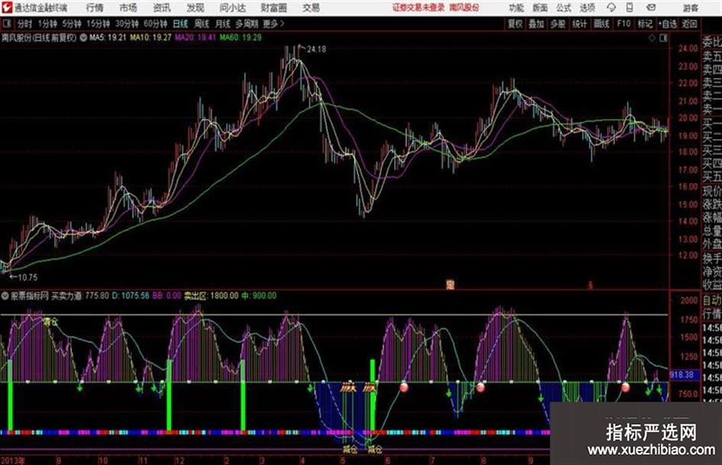722x465 pixels.
Task: Click the MA60: 19.29 label
Action: pyautogui.click(x=241, y=37)
